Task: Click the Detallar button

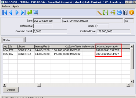Action: 11,90
